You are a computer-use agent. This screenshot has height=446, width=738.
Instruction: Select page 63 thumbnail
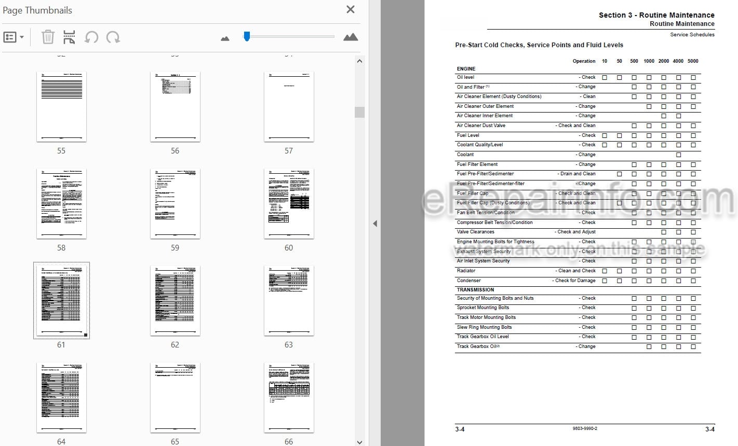click(x=289, y=300)
